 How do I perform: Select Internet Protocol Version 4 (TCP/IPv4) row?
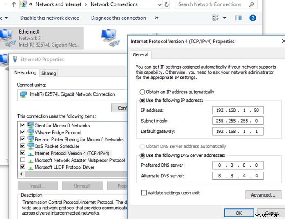pos(72,154)
